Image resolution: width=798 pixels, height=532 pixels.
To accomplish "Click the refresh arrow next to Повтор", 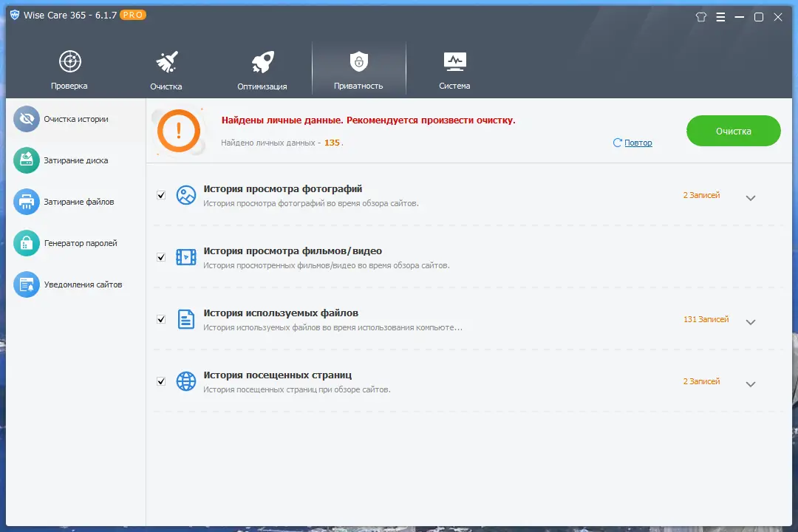I will [617, 143].
